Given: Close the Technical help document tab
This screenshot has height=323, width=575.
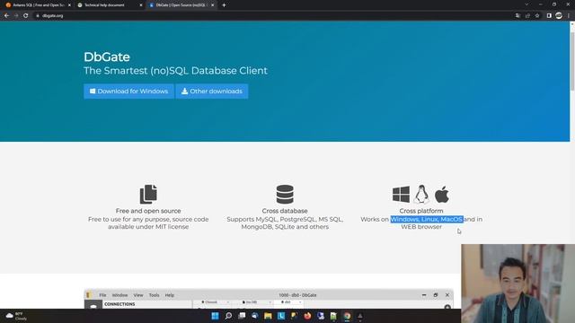Looking at the screenshot, I should pyautogui.click(x=141, y=5).
